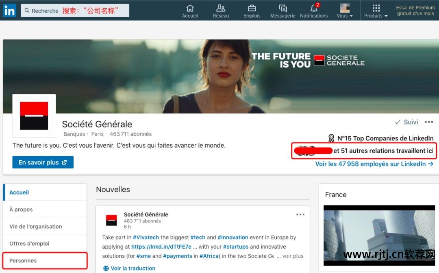Click N°15 Top Companies de LinkedIn
Viewport: 439px width, 273px height.
point(381,138)
